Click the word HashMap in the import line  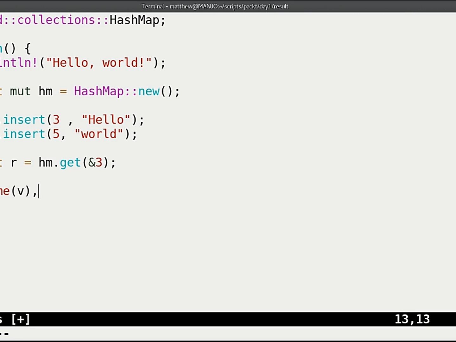[x=134, y=20]
